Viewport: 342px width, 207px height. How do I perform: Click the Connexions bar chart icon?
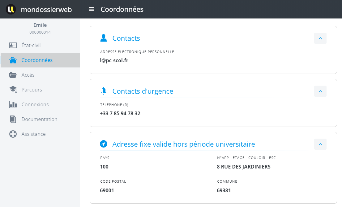click(13, 104)
